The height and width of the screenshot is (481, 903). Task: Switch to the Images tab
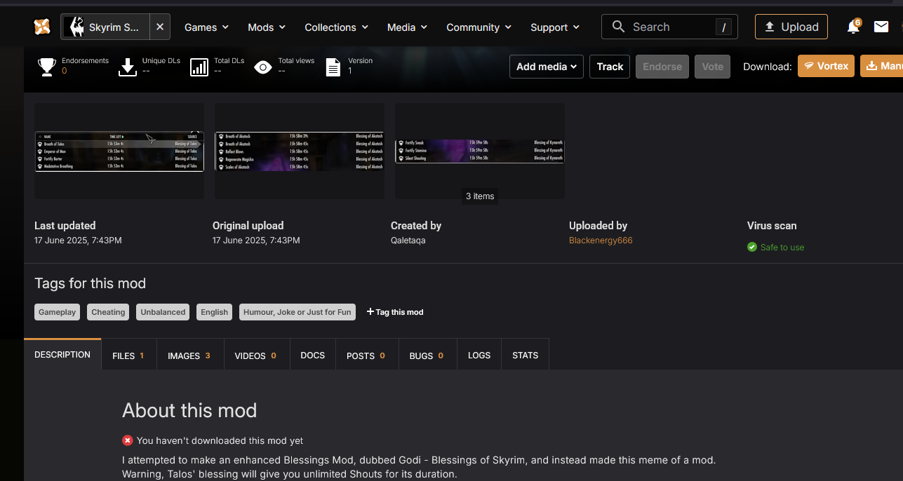click(189, 355)
